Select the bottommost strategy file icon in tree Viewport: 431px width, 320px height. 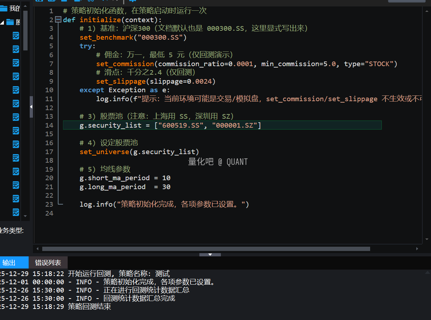pos(16,212)
